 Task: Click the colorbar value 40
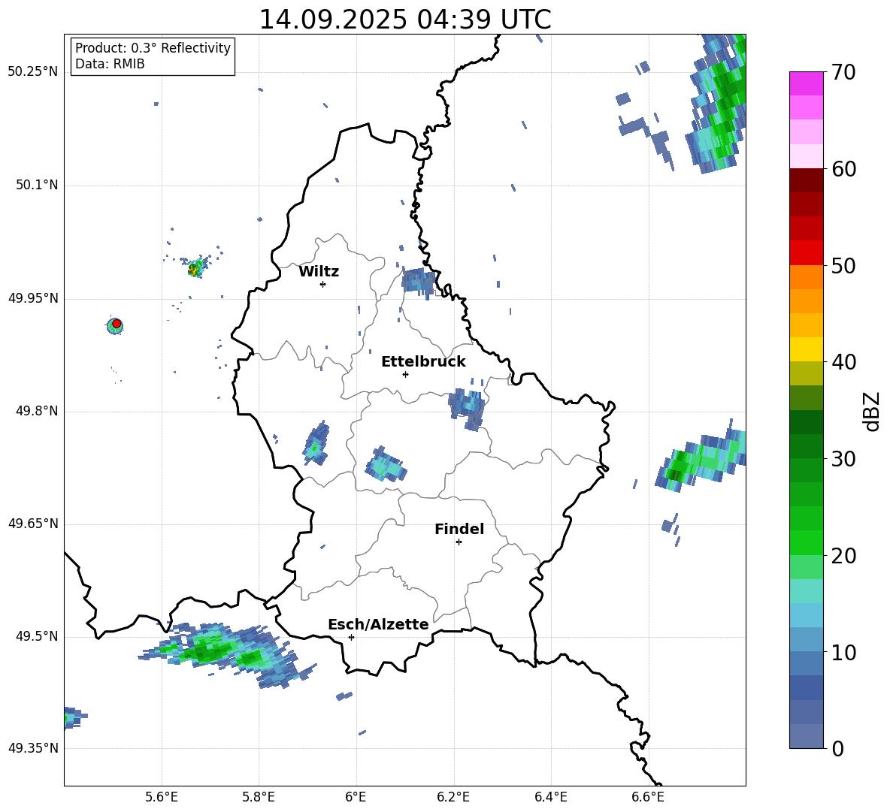pos(843,362)
